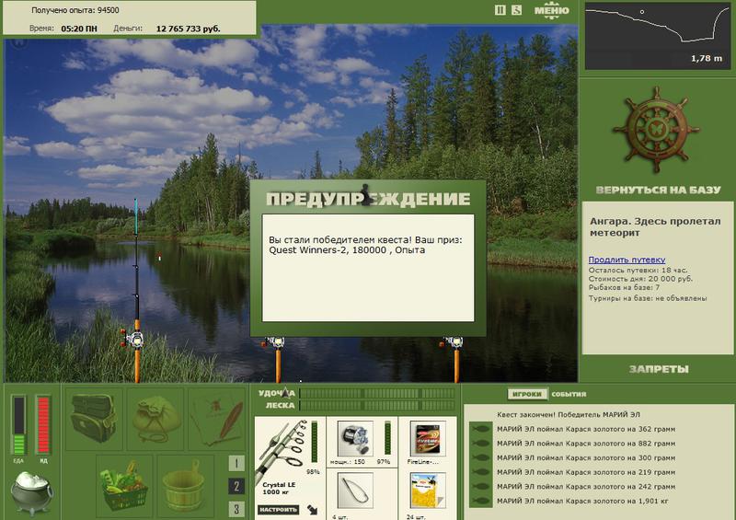Screen dimensions: 736x520
Task: Click the мощн.: 150 reel power label
Action: 347,462
